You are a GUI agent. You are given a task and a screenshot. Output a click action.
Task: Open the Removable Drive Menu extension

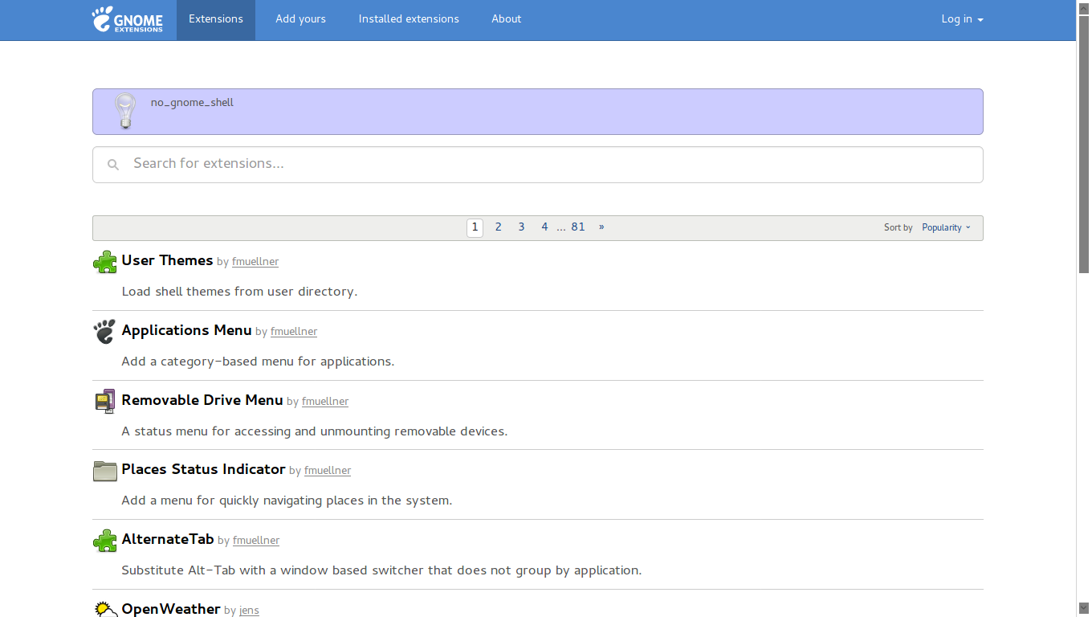tap(202, 400)
